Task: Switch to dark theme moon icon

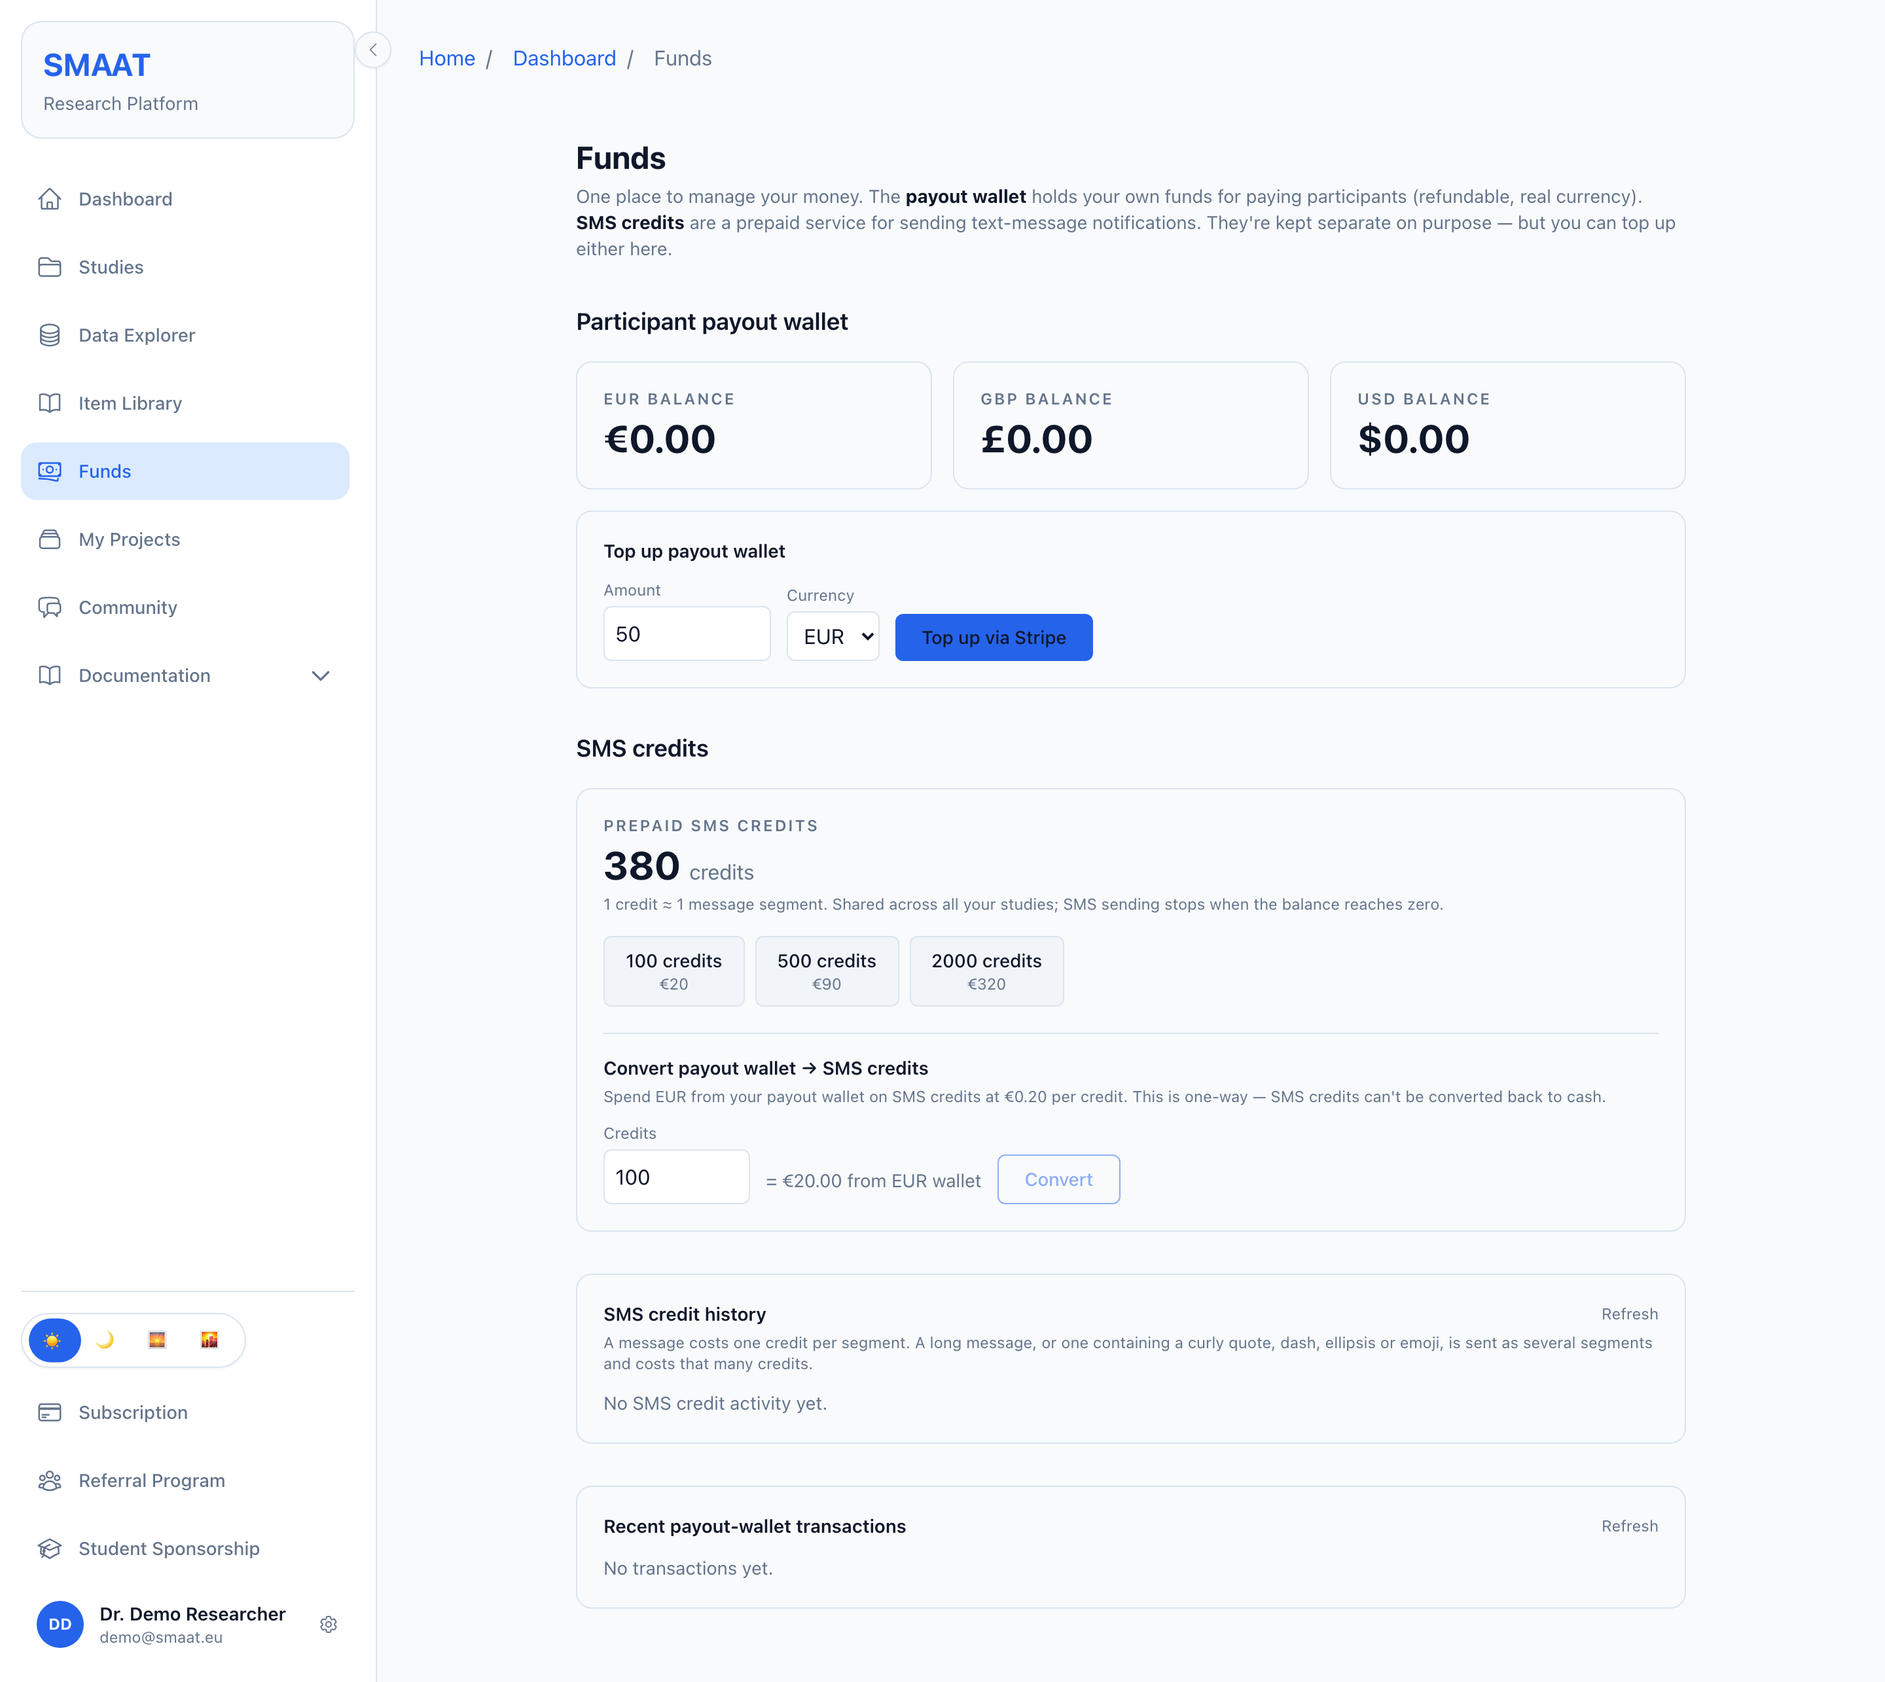Action: click(x=105, y=1340)
